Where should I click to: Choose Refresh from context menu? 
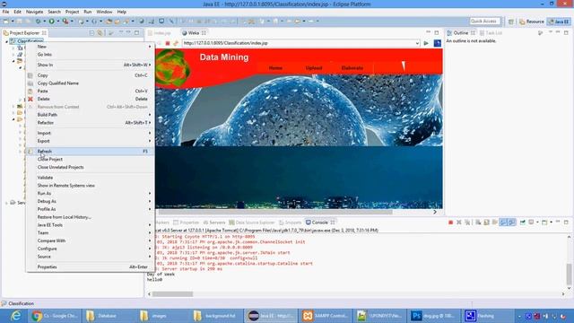click(x=90, y=152)
